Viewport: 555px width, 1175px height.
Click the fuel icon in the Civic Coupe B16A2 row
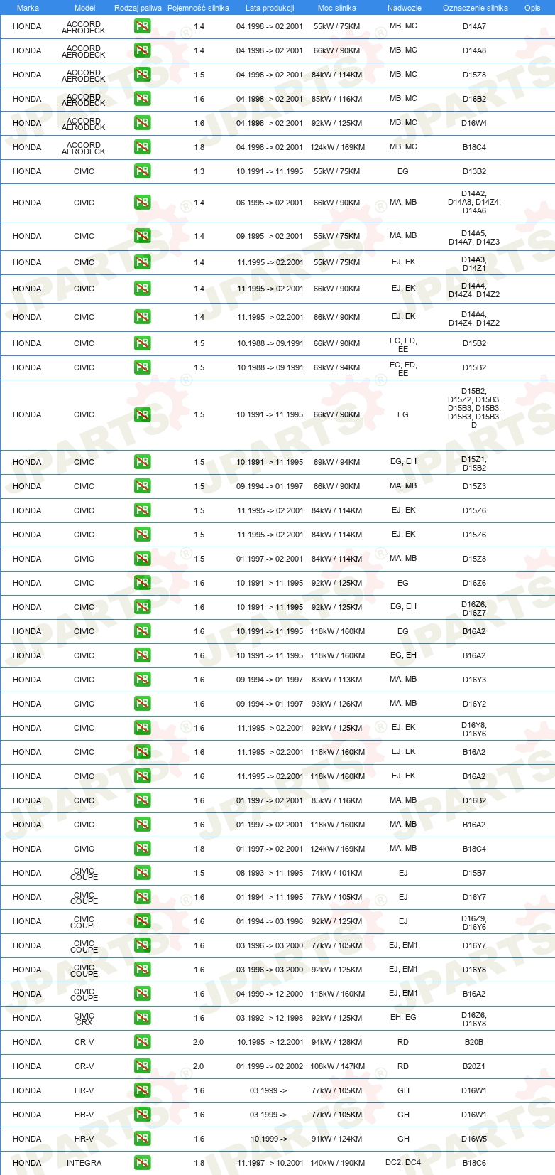(142, 994)
